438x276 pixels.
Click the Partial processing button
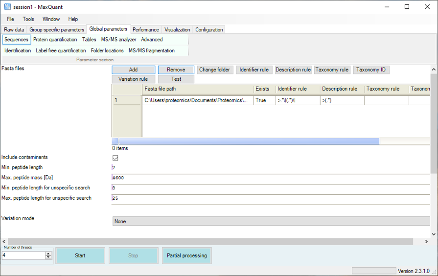186,255
